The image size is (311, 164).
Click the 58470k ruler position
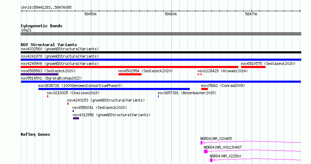tap(251, 14)
